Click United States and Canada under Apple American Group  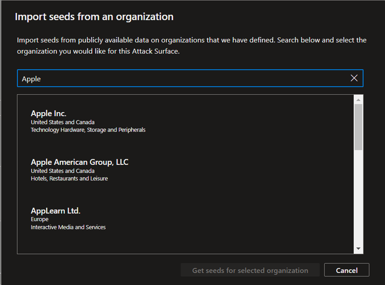point(63,171)
